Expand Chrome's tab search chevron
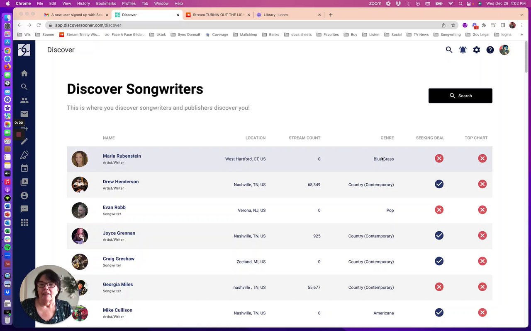Viewport: 531px width, 331px height. (x=522, y=15)
